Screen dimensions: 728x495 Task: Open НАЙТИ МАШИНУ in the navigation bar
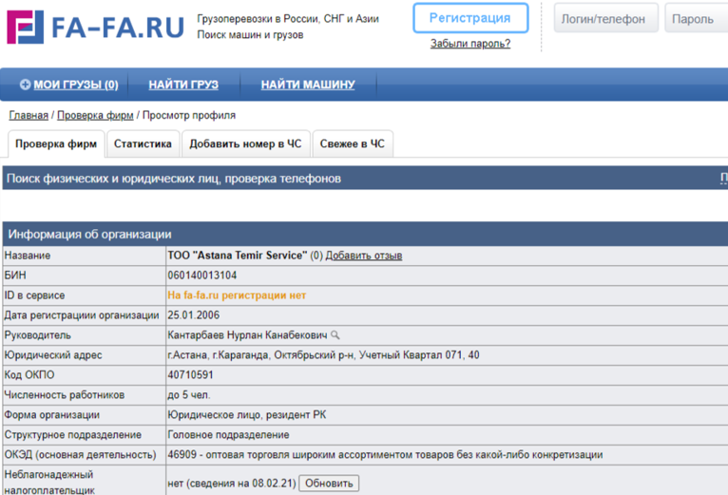[x=307, y=85]
